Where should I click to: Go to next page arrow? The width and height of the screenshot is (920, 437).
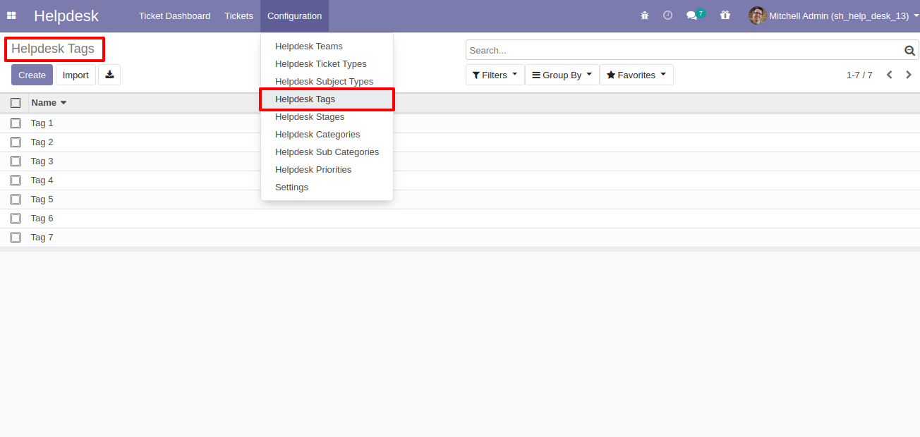pos(909,75)
